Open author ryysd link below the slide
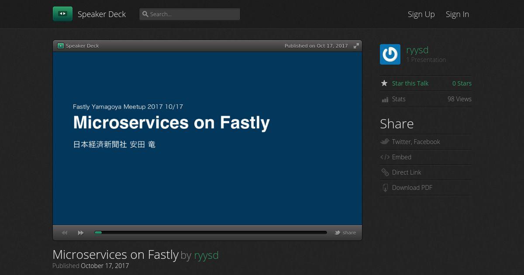Screen dimensions: 524x275 [207, 255]
